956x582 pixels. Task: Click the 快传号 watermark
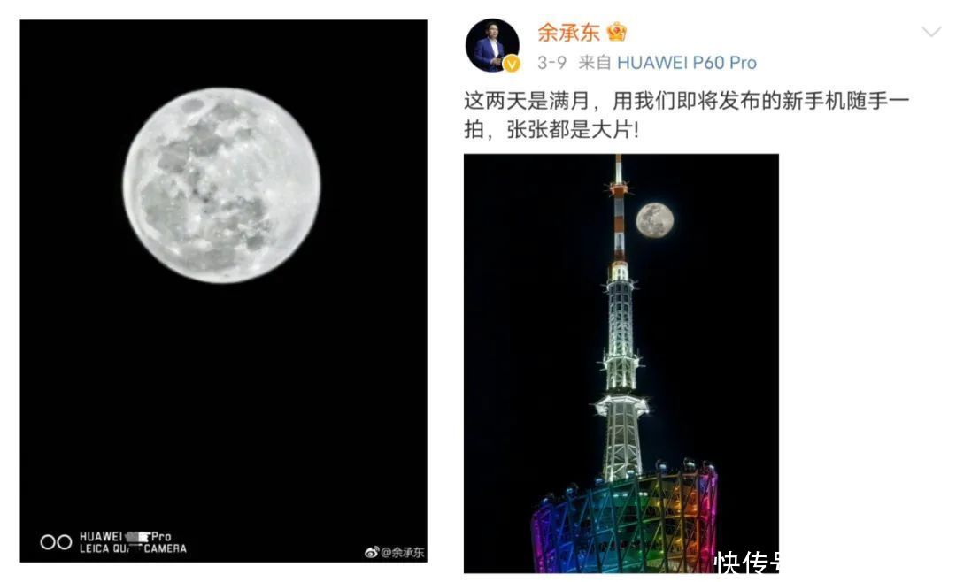tap(746, 562)
